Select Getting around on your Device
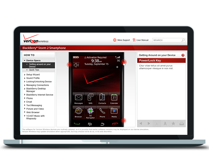The image size is (209, 159). (38, 65)
